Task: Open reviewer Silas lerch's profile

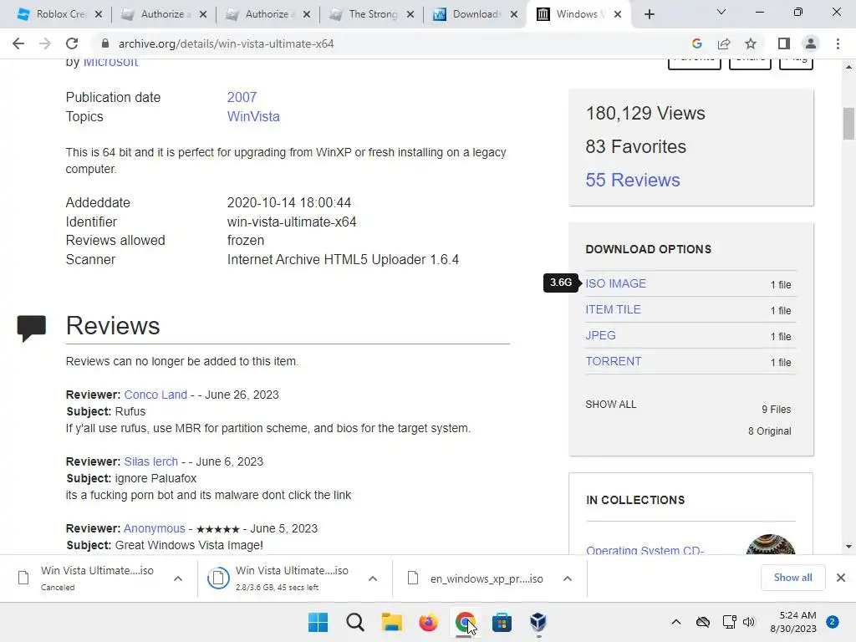Action: [x=150, y=461]
